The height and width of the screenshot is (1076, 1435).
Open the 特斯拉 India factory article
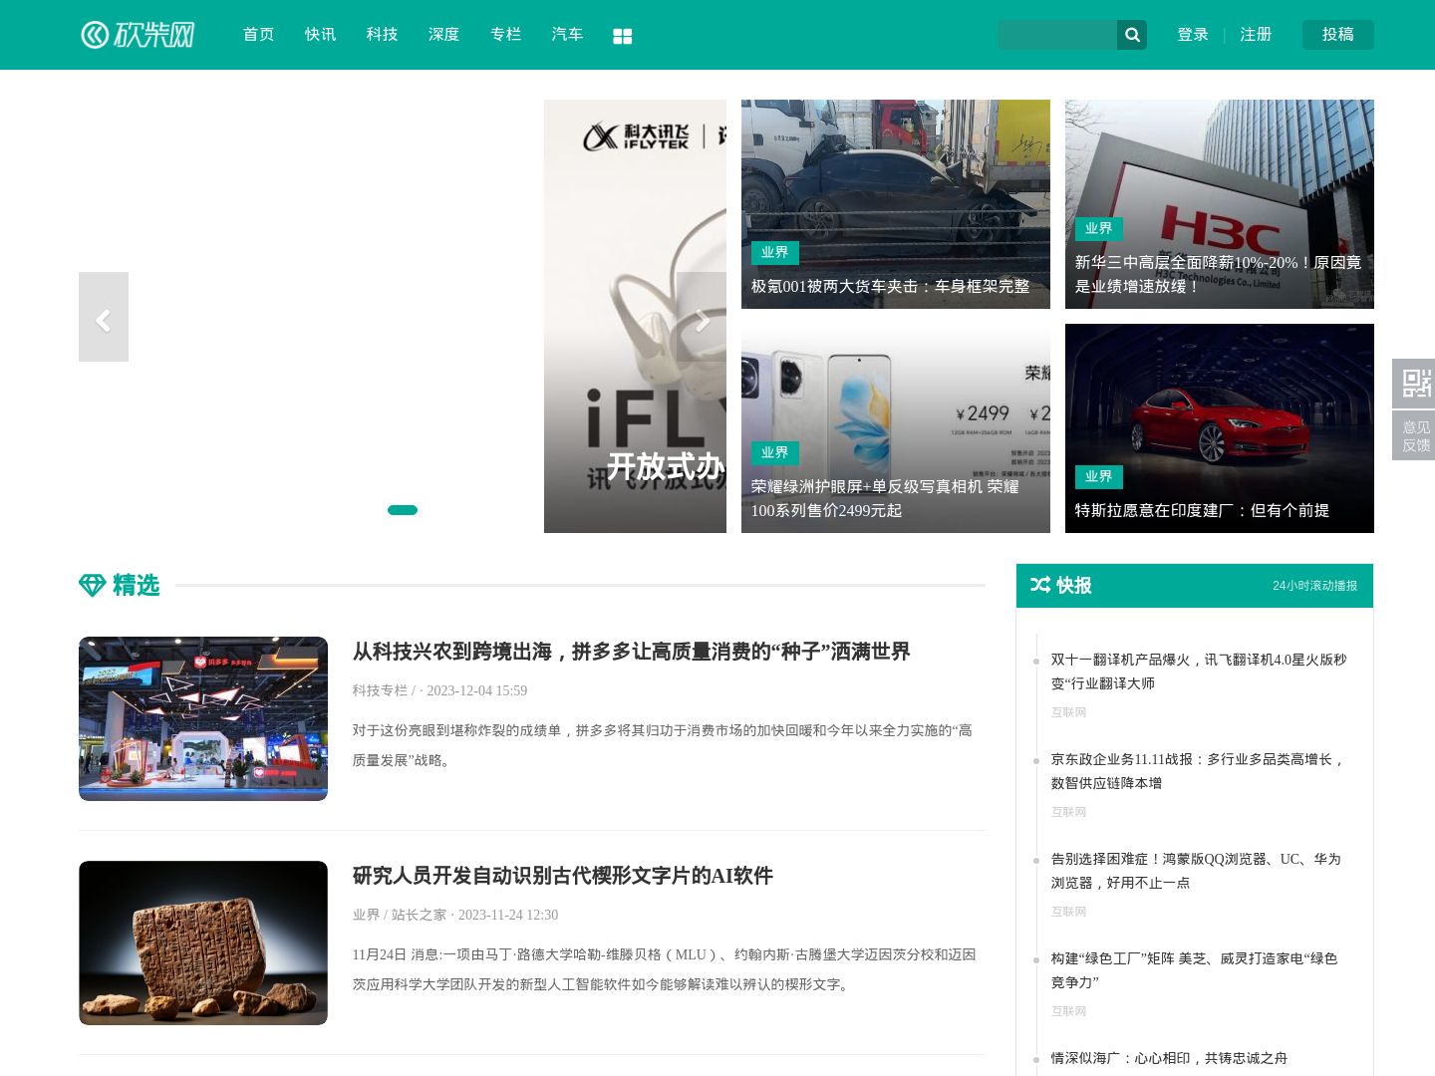(x=1220, y=428)
